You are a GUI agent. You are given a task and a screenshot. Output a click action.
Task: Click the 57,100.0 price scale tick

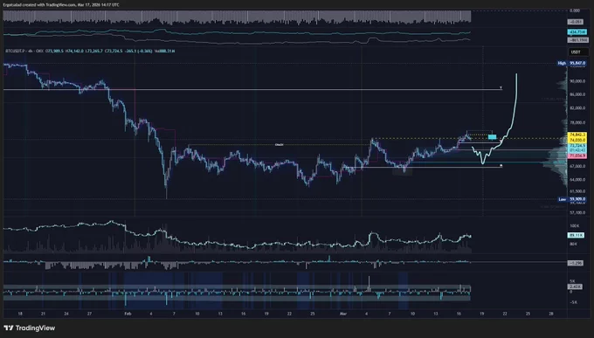577,212
